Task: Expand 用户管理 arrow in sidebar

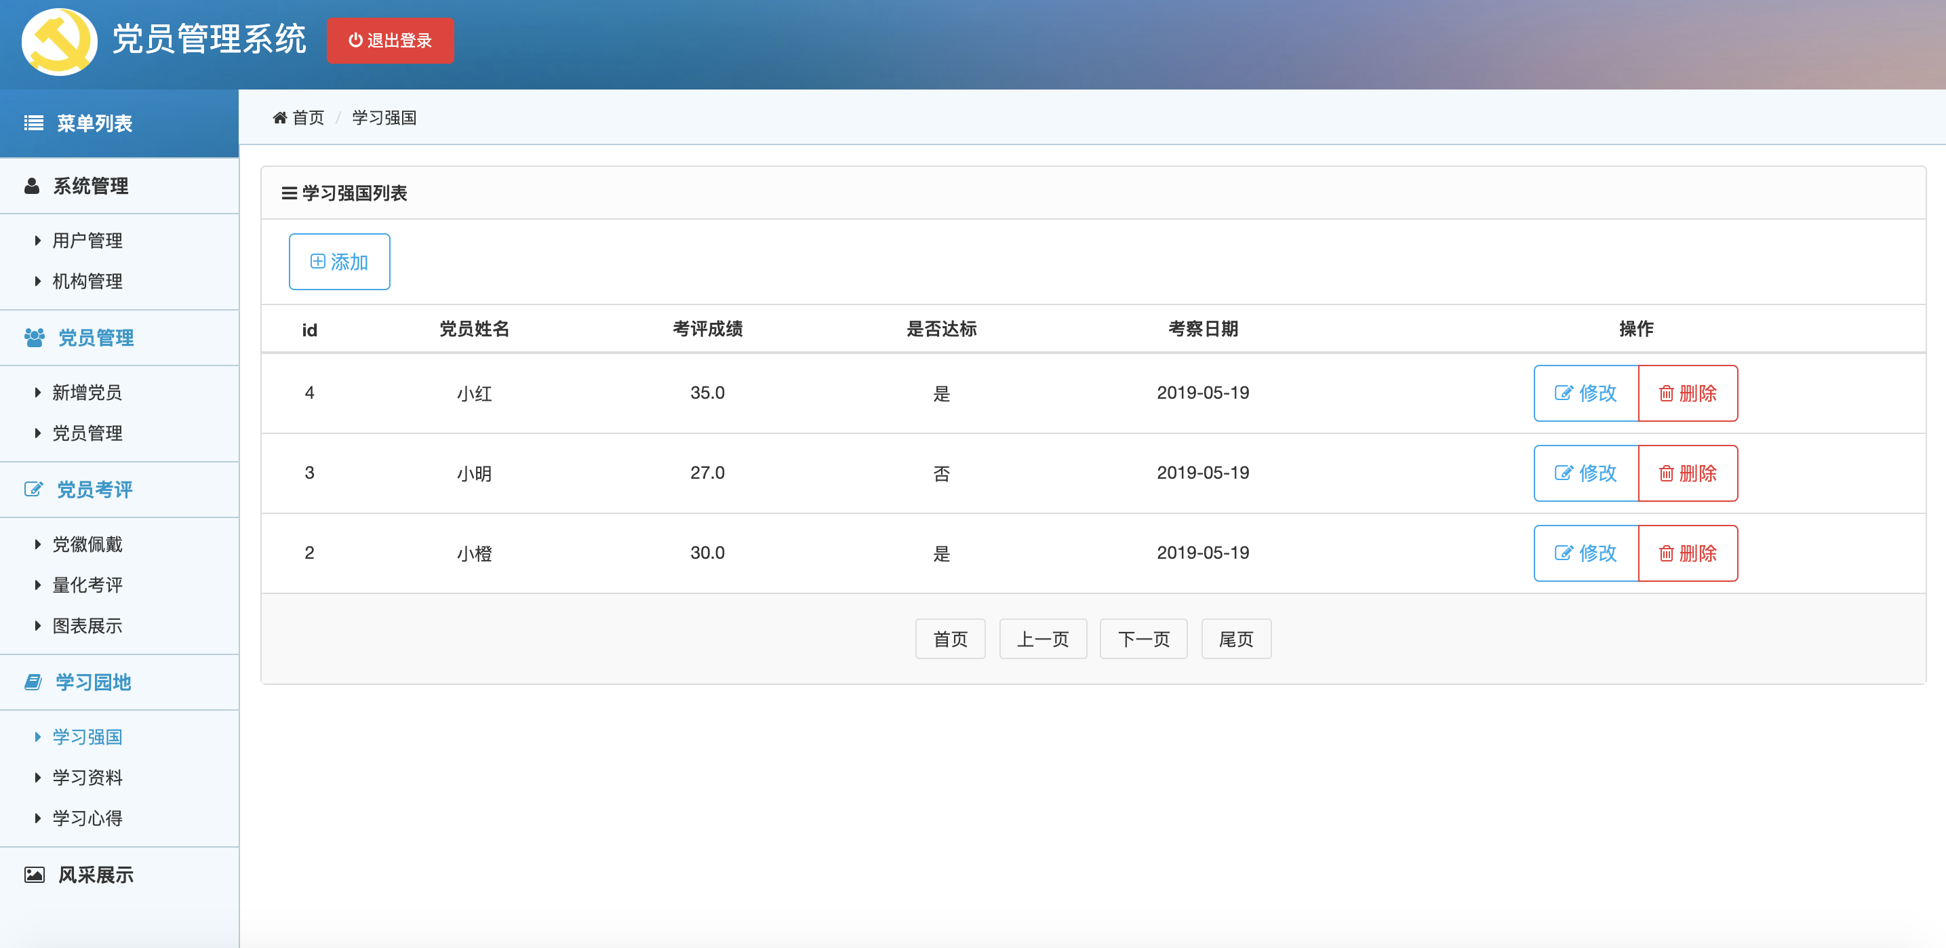Action: (x=38, y=240)
